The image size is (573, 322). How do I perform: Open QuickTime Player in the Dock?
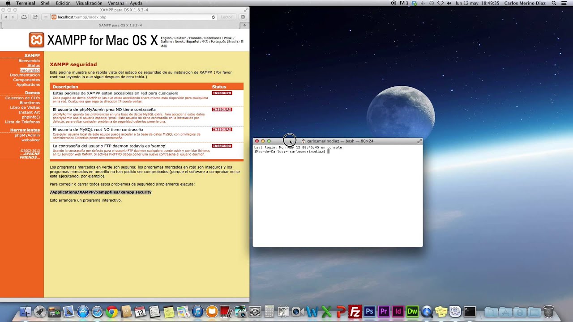pyautogui.click(x=427, y=311)
